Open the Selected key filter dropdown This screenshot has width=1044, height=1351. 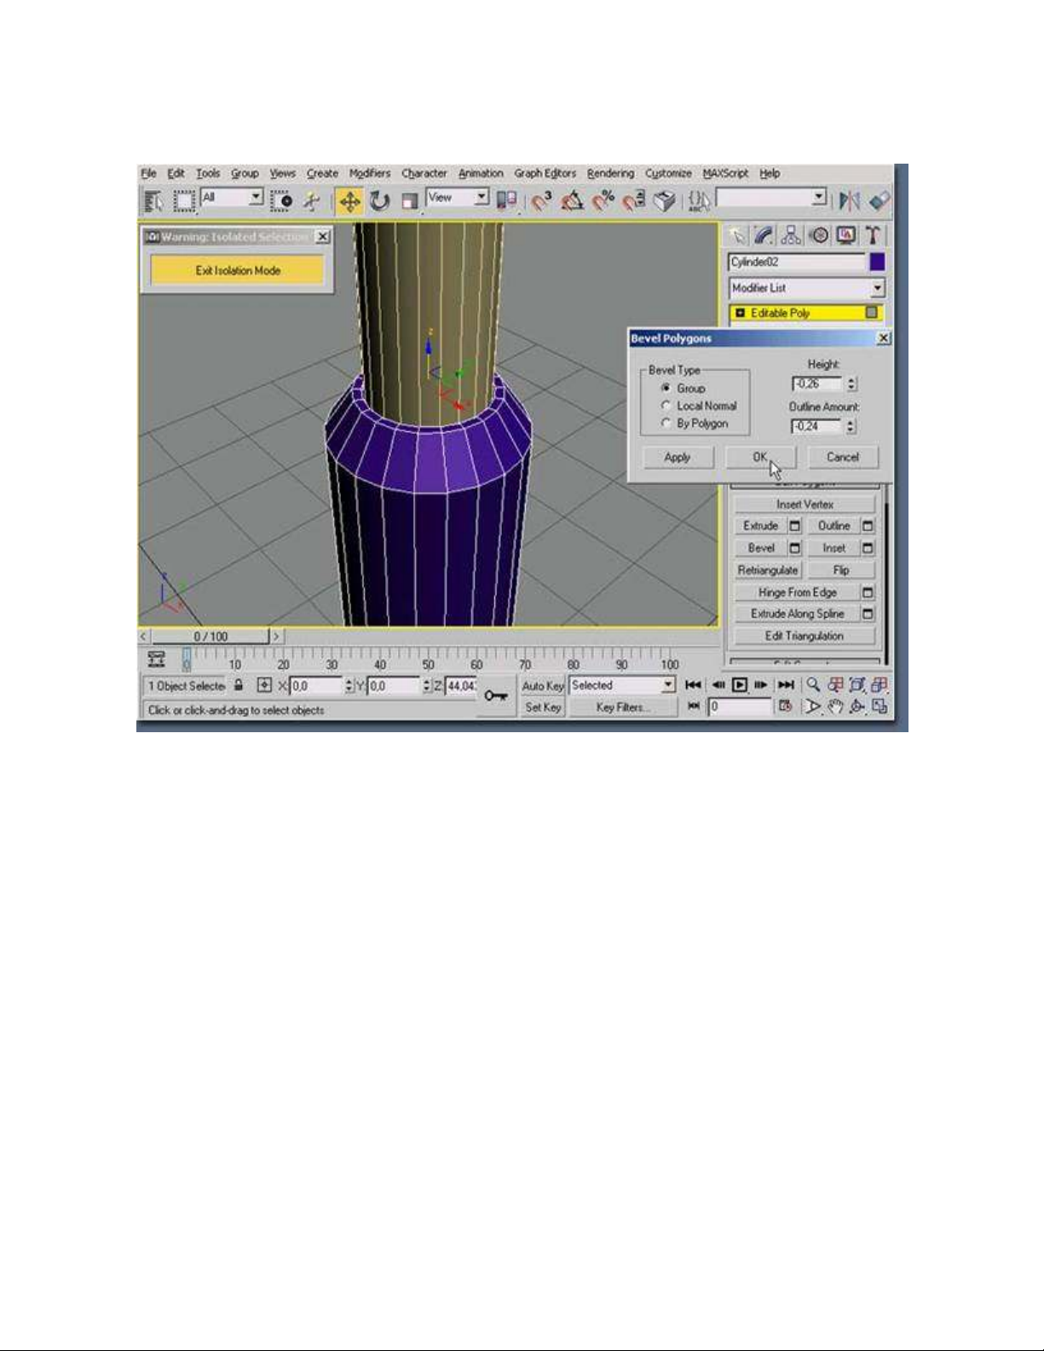[667, 685]
